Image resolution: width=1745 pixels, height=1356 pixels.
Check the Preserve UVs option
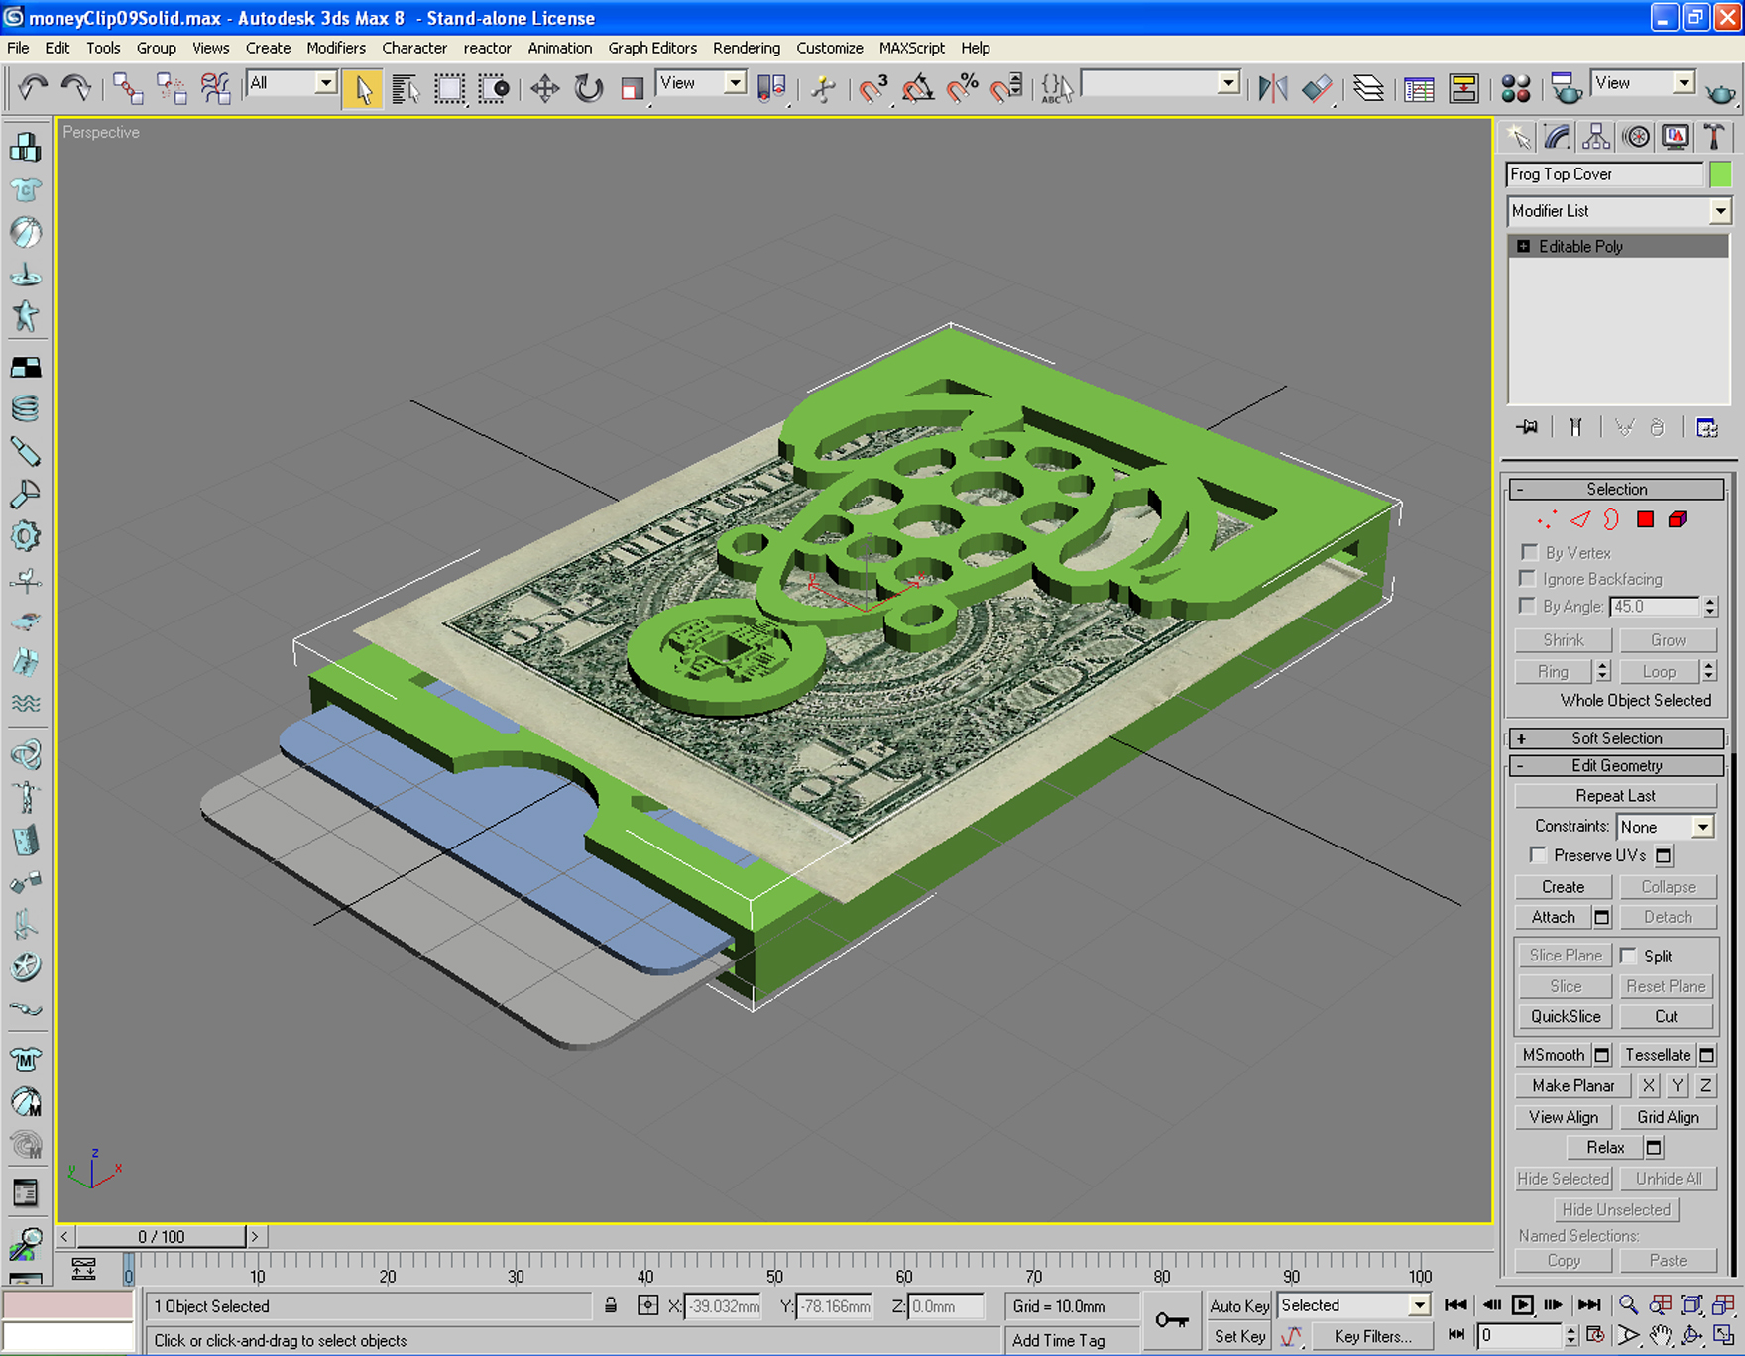(x=1538, y=854)
